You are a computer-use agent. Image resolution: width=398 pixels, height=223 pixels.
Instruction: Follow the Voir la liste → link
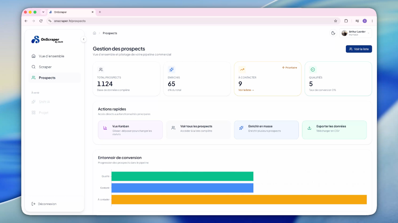click(246, 90)
